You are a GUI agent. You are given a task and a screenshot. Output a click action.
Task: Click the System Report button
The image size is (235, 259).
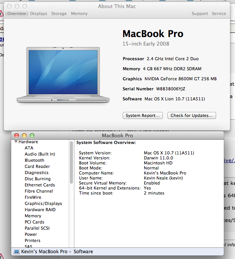click(143, 115)
